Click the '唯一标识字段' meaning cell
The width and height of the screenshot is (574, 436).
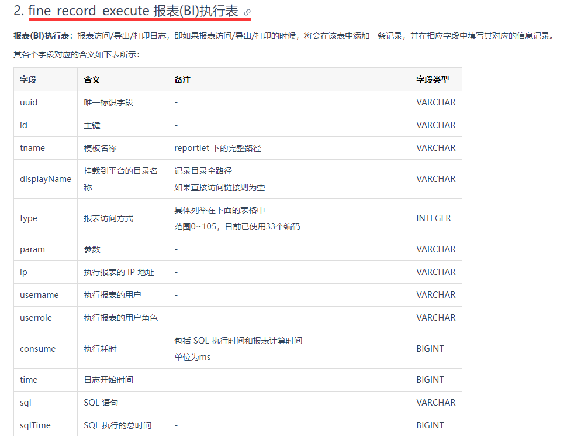click(123, 102)
